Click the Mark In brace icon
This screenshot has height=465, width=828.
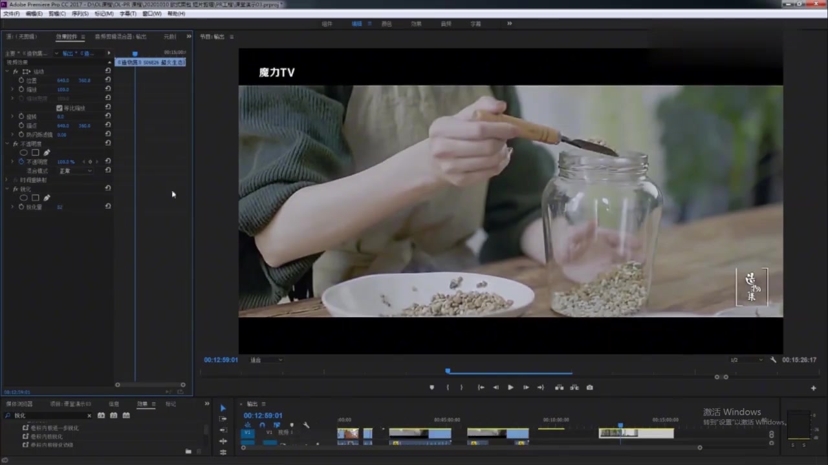(x=448, y=387)
